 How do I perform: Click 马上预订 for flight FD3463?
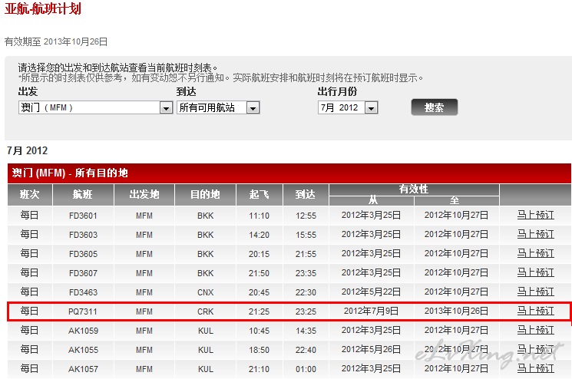pyautogui.click(x=535, y=292)
